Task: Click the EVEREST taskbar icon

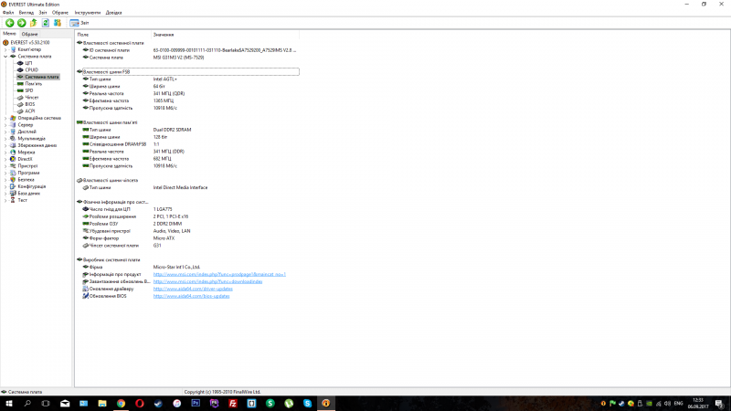Action: click(326, 404)
